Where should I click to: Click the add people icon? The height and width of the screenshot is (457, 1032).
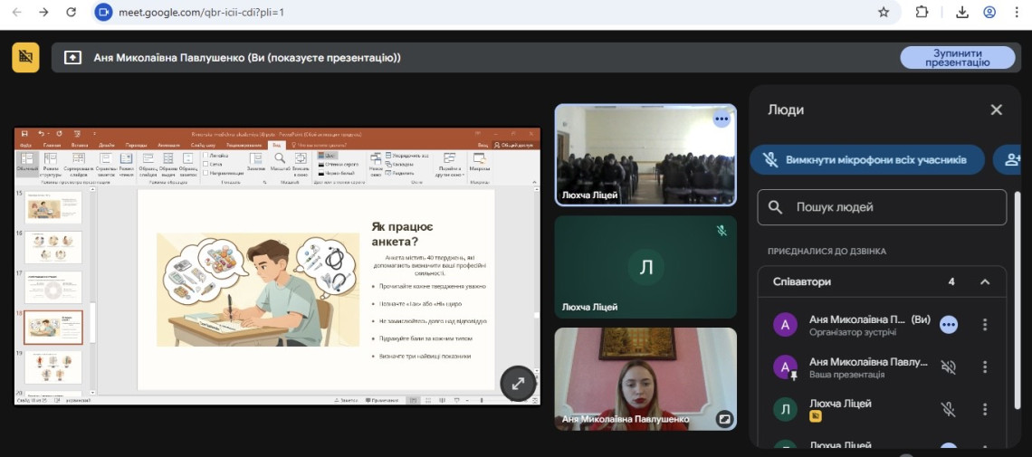pyautogui.click(x=1011, y=160)
